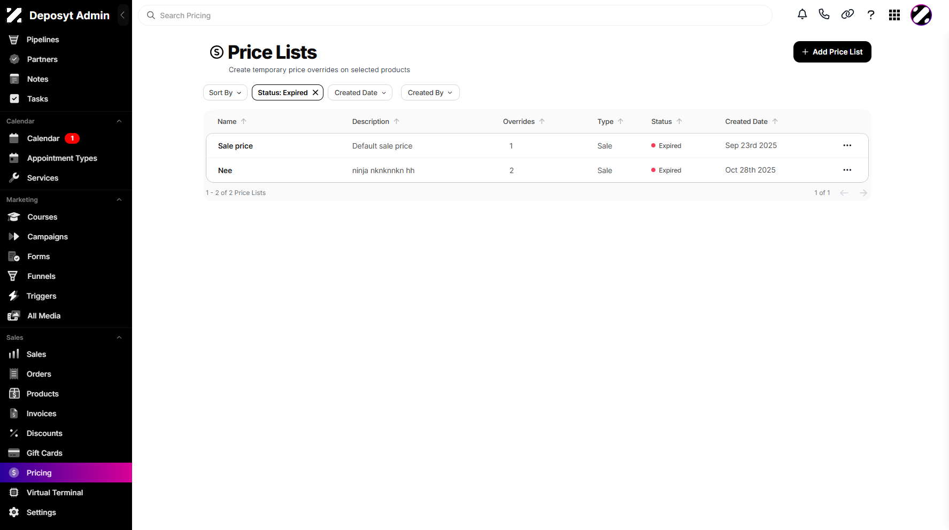Image resolution: width=949 pixels, height=530 pixels.
Task: Click the Tasks checkbox icon in sidebar
Action: point(14,99)
